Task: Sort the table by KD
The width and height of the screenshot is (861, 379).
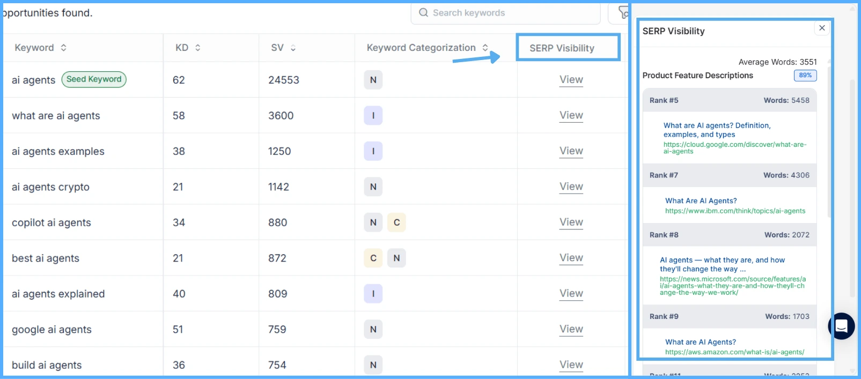Action: pyautogui.click(x=197, y=48)
